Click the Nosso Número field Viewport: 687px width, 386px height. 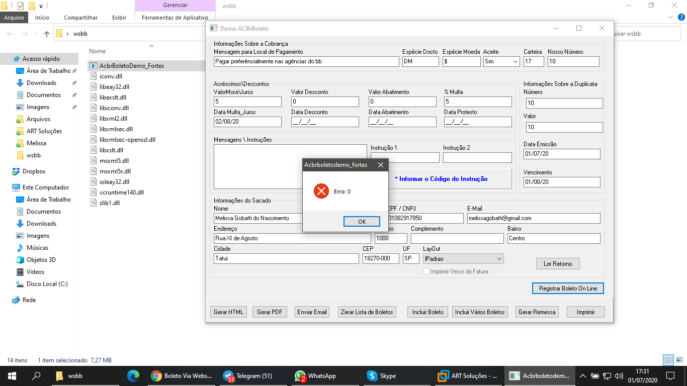[573, 61]
